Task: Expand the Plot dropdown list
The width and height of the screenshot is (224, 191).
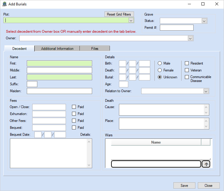Action: click(x=131, y=20)
